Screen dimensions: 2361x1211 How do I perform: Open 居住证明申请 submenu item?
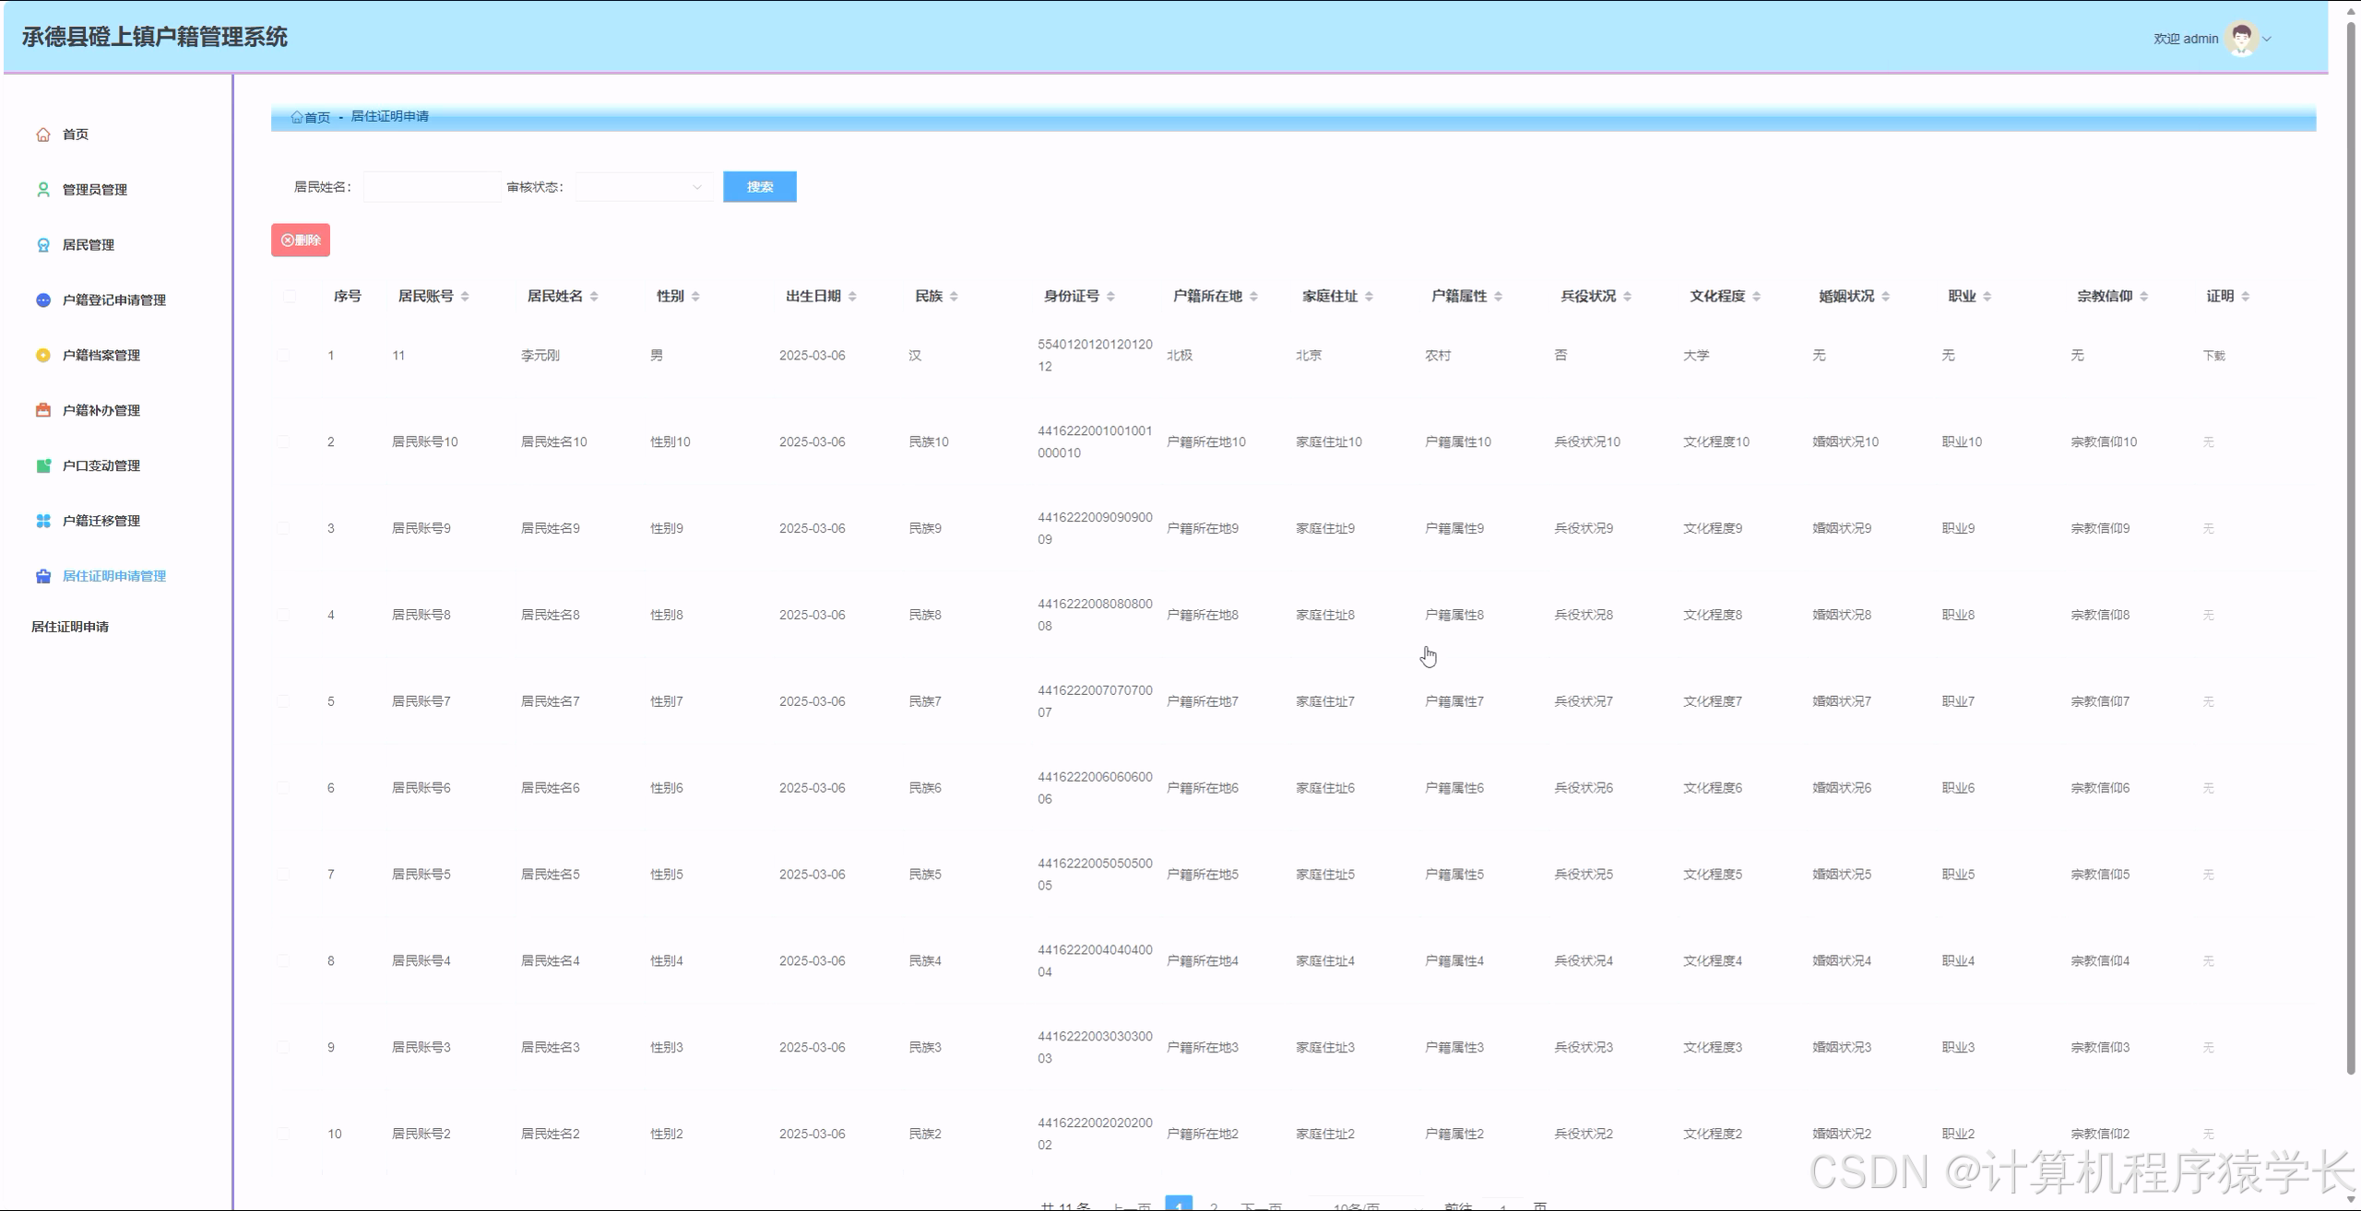tap(70, 627)
